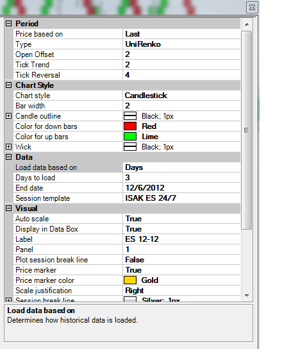This screenshot has height=349, width=291.
Task: Click the red down bars color swatch
Action: [x=130, y=126]
